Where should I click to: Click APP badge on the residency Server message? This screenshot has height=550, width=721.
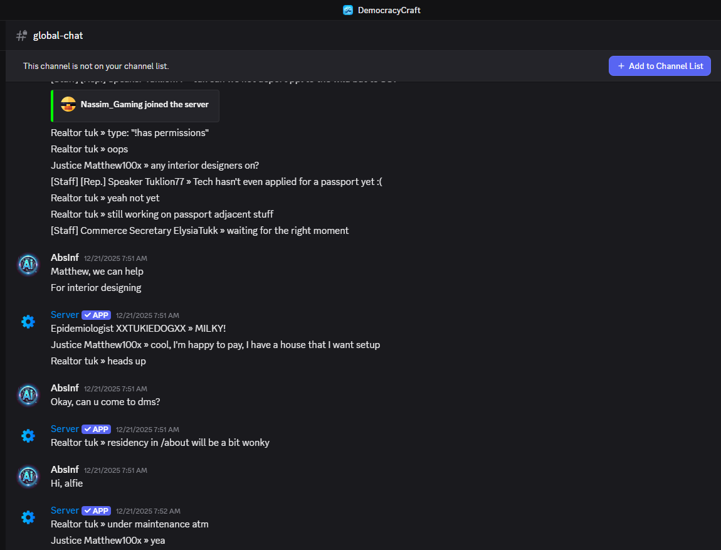[96, 430]
